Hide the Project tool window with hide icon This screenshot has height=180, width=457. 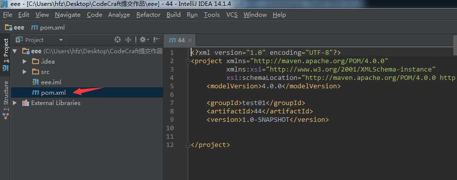157,40
